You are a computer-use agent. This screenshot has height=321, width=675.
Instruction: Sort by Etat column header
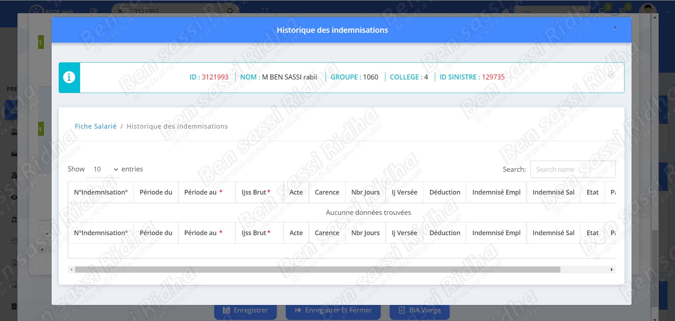tap(592, 192)
